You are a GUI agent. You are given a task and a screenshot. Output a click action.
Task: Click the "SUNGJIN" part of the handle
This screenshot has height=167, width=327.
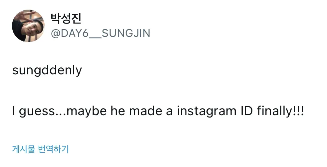pos(126,33)
